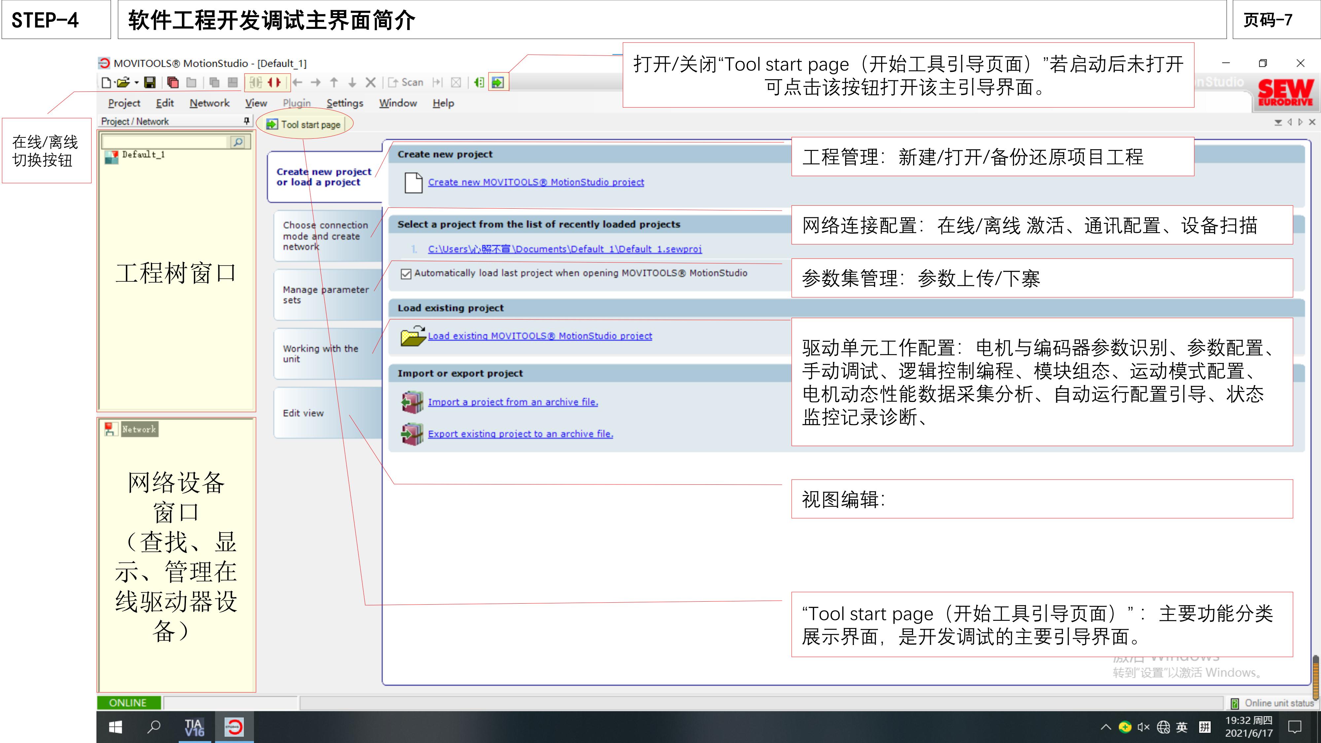Image resolution: width=1321 pixels, height=743 pixels.
Task: Open the Network menu
Action: tap(209, 103)
